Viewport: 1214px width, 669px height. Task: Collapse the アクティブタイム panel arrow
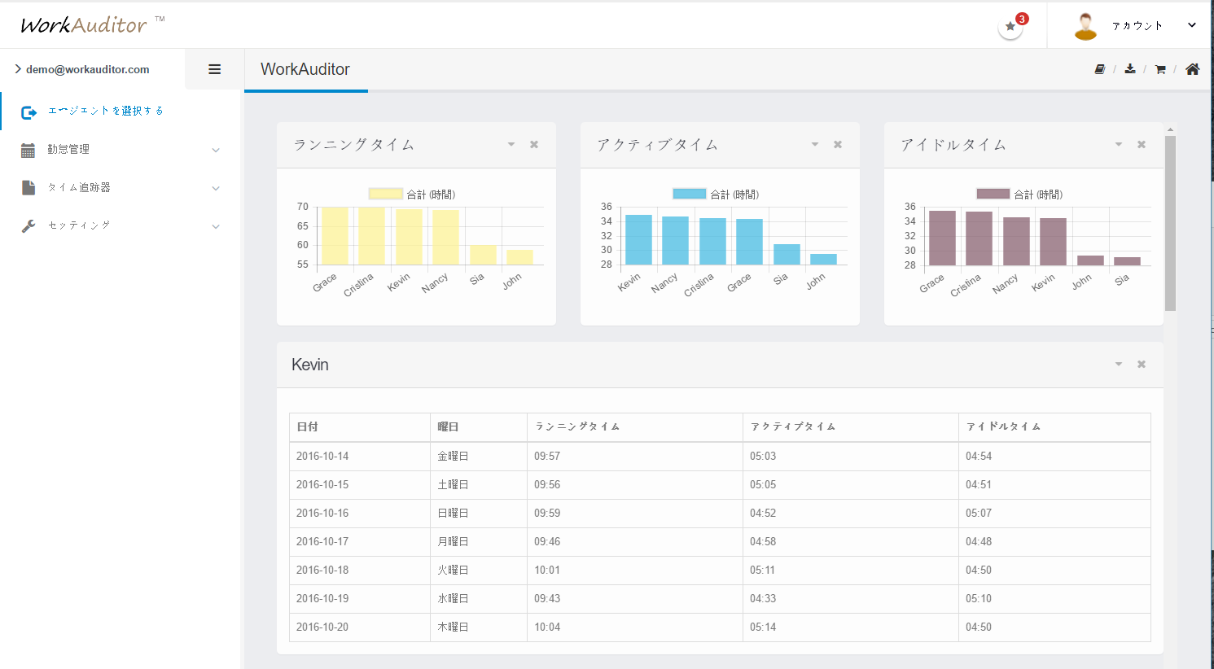[x=815, y=144]
